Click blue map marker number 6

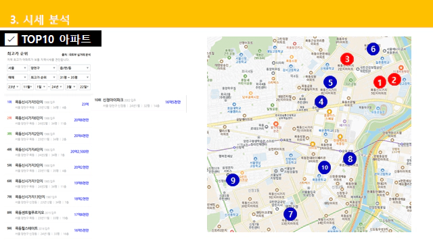point(373,49)
